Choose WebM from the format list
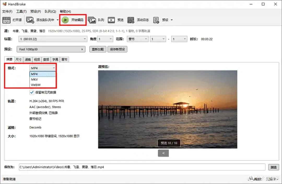Screen dimensions: 282x184 point(43,85)
